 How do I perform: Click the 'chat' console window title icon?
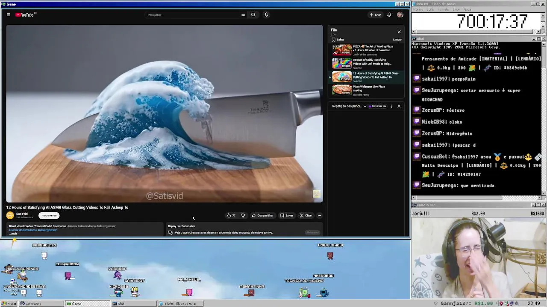click(x=415, y=39)
